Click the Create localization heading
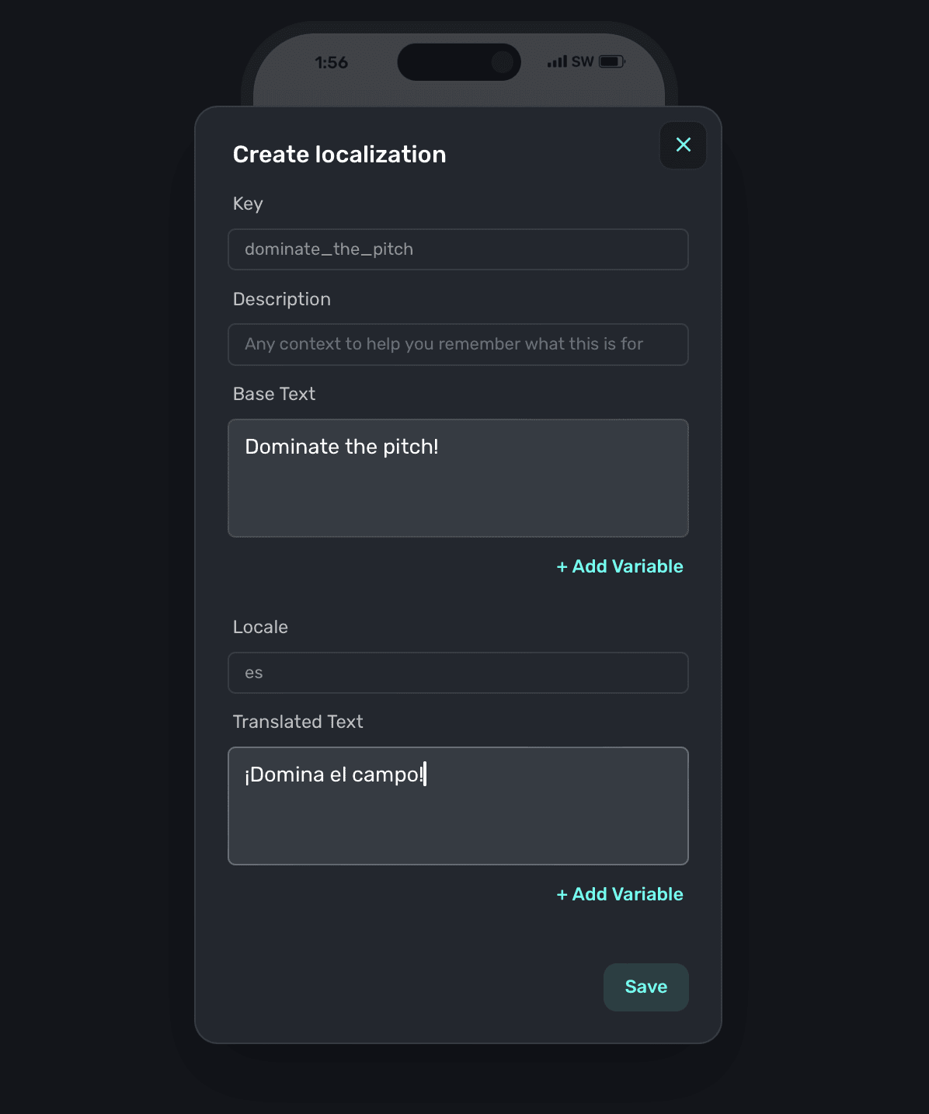The image size is (929, 1114). tap(339, 155)
